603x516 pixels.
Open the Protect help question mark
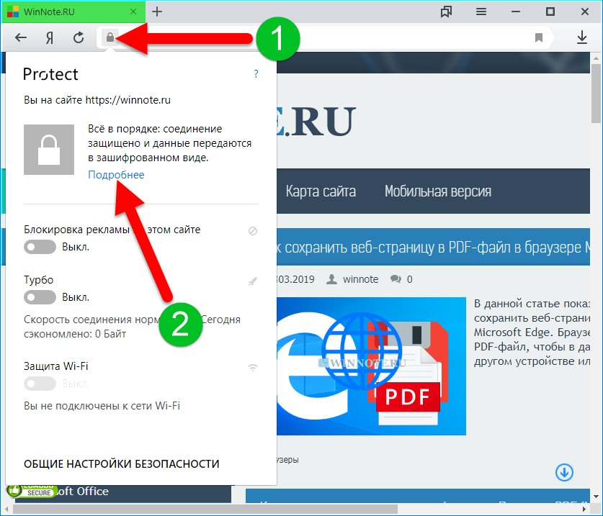click(256, 74)
